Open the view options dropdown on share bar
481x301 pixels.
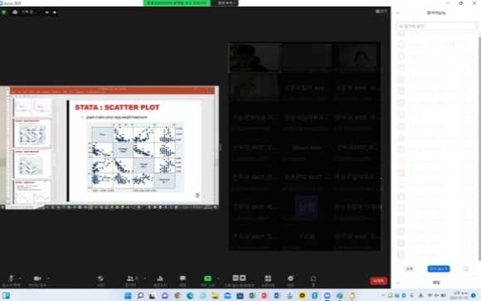click(x=227, y=3)
